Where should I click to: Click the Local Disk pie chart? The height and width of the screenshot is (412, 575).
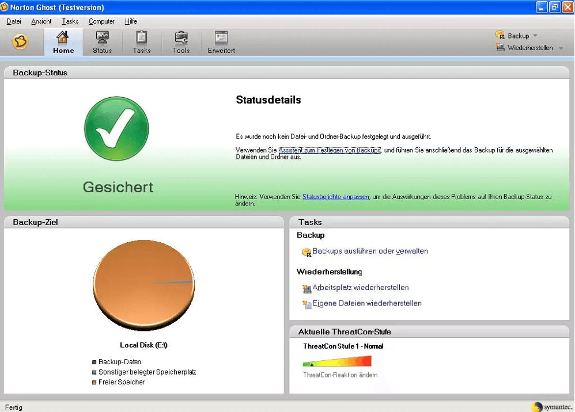click(x=144, y=285)
